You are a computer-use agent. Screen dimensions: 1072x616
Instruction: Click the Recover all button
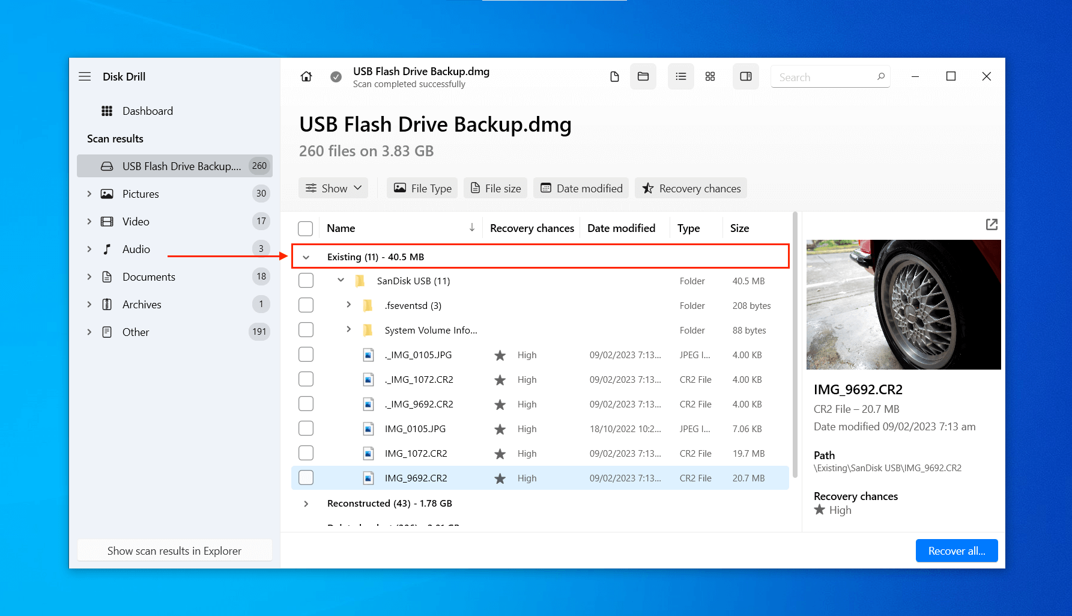click(x=956, y=550)
